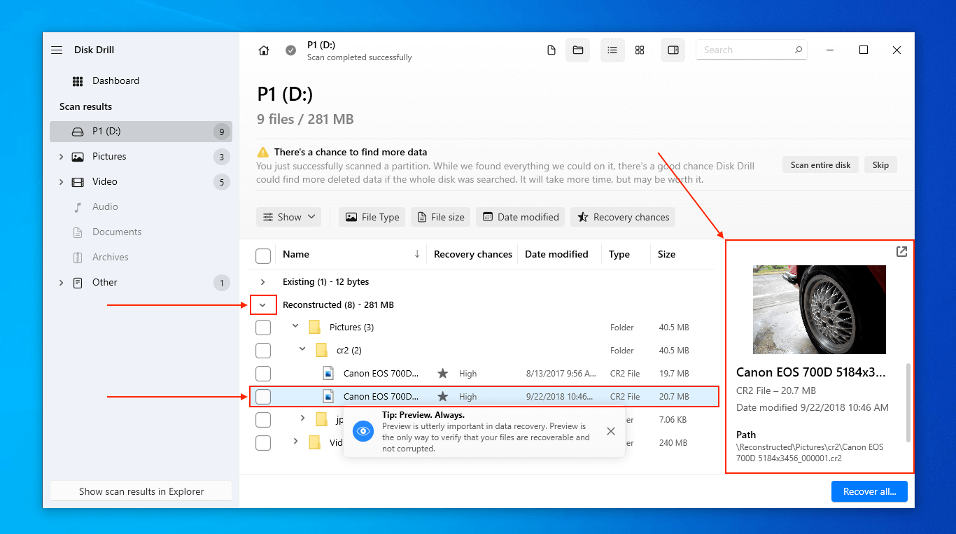Click the Pictures category icon
Screen dimensions: 956x534
78,157
